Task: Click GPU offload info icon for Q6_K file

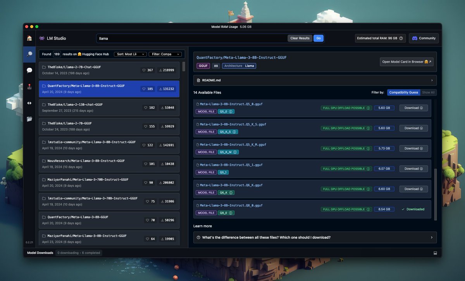Action: pos(368,189)
